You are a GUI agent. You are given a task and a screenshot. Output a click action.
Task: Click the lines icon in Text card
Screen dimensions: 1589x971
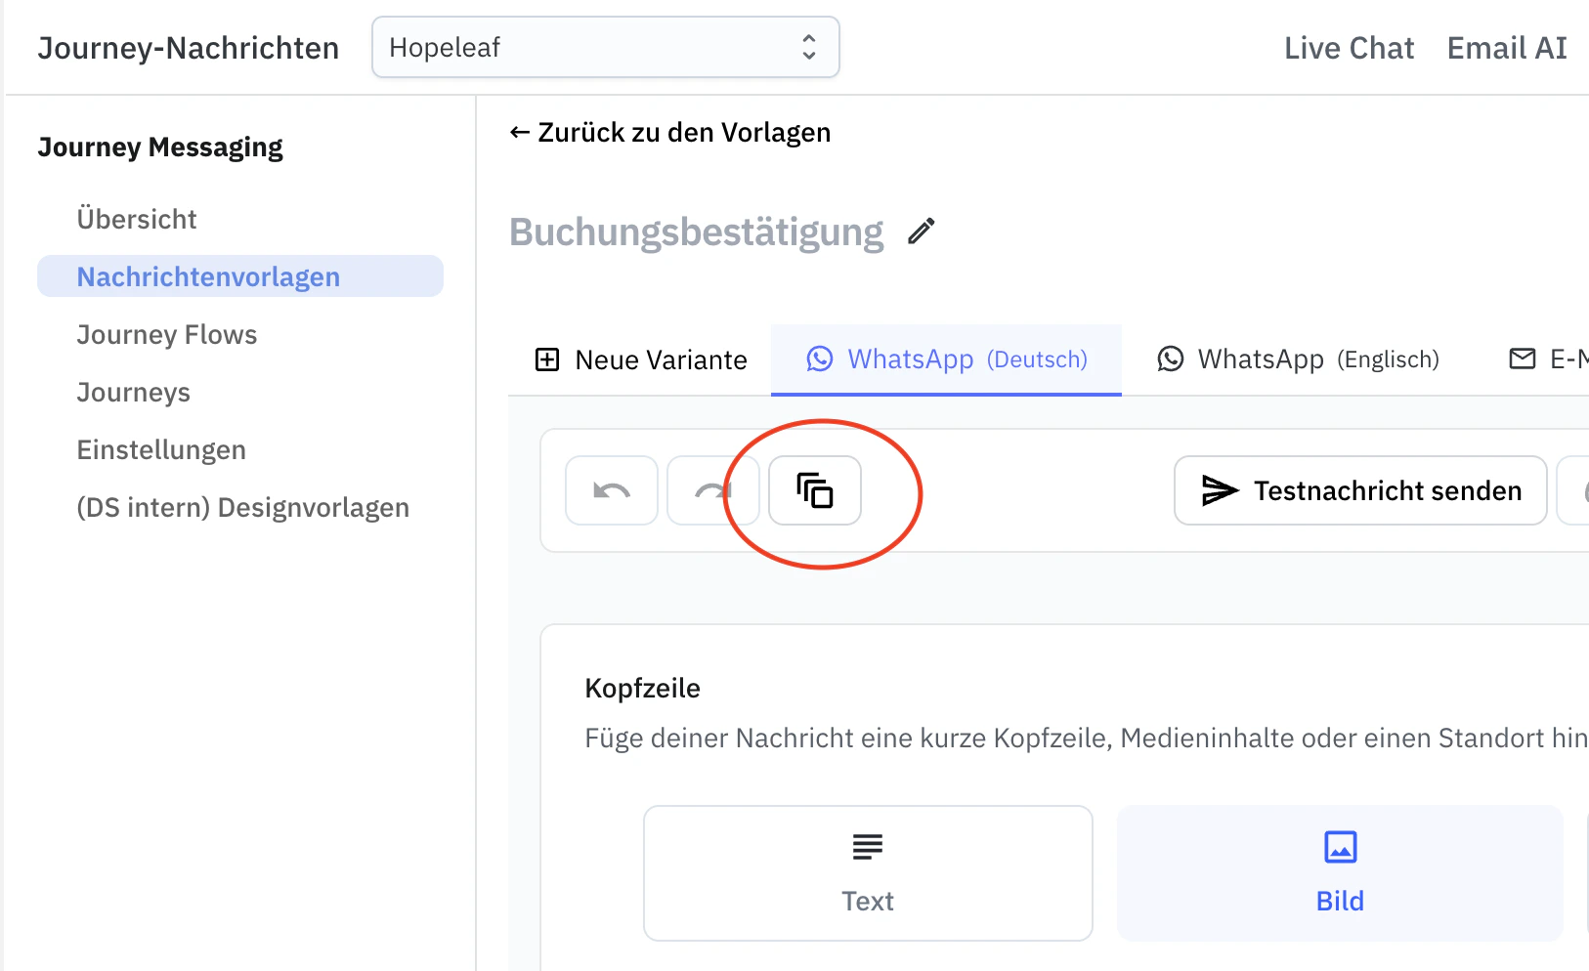click(868, 846)
